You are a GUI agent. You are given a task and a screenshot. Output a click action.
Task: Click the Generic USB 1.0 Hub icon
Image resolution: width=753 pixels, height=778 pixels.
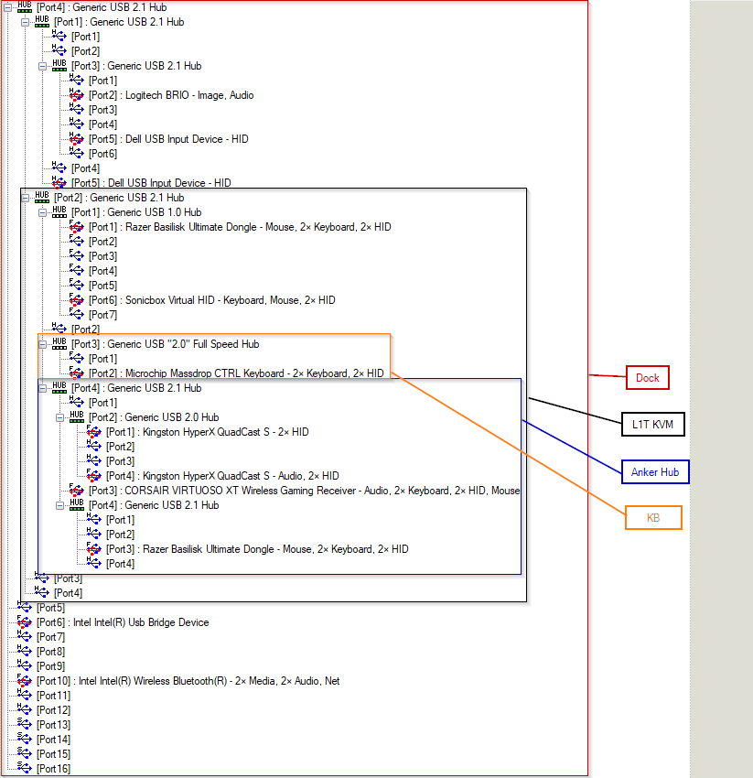coord(59,212)
